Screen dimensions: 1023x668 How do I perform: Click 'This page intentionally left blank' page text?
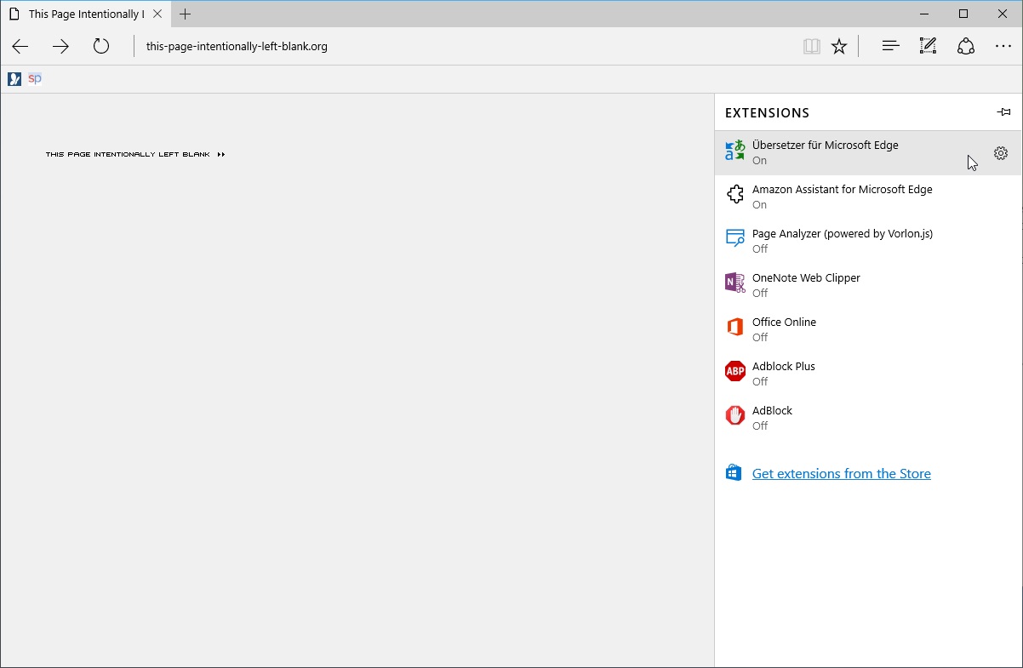[x=128, y=155]
